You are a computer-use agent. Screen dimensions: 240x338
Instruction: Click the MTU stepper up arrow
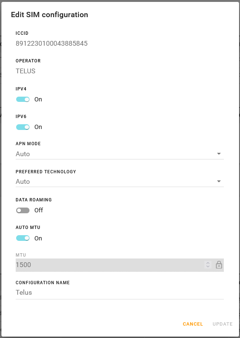pyautogui.click(x=208, y=263)
